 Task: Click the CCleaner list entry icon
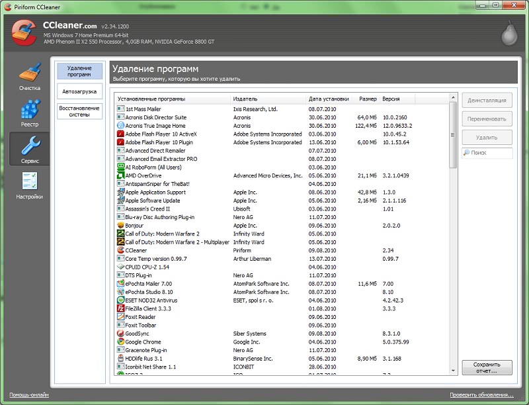[120, 250]
